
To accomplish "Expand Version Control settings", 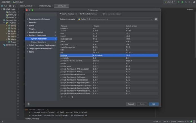I will coord(27,32).
